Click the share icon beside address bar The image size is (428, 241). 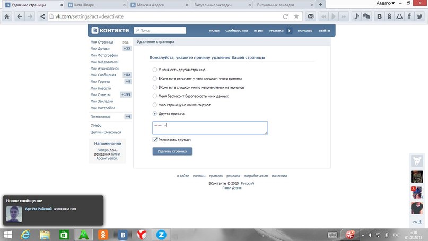point(42,16)
